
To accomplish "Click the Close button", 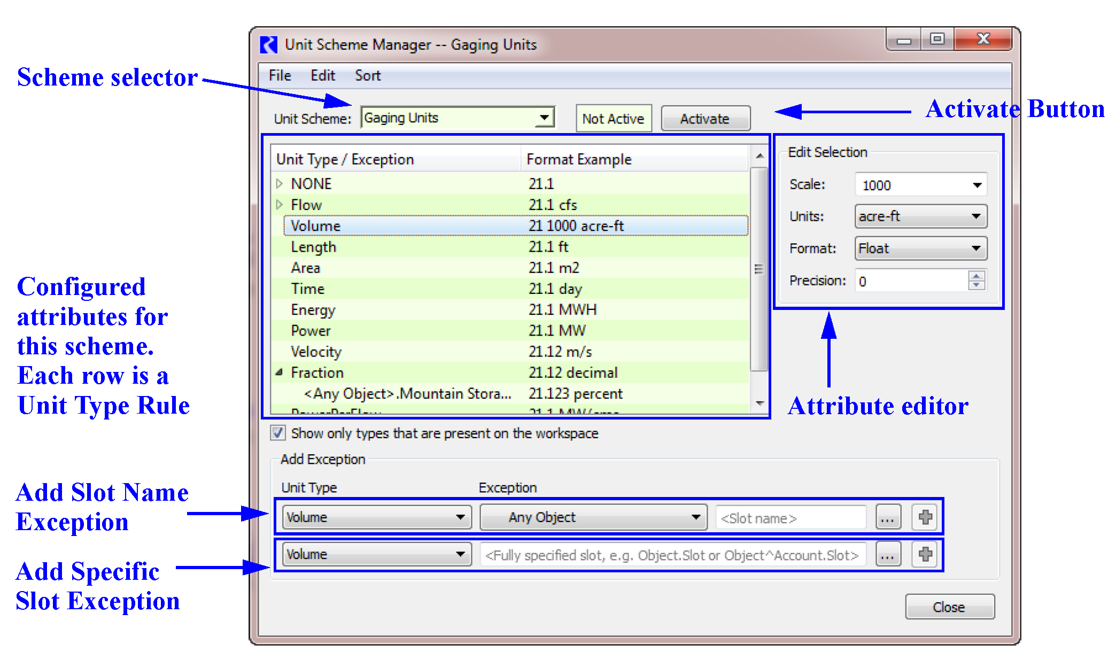I will (949, 607).
